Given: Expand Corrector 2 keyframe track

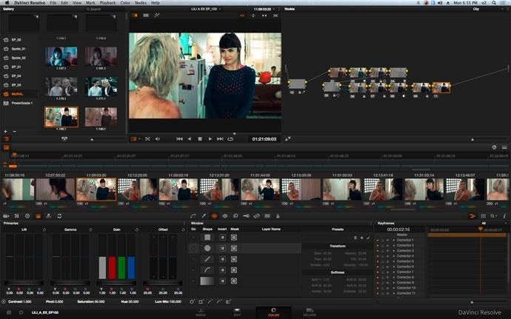Looking at the screenshot, I should click(x=394, y=245).
